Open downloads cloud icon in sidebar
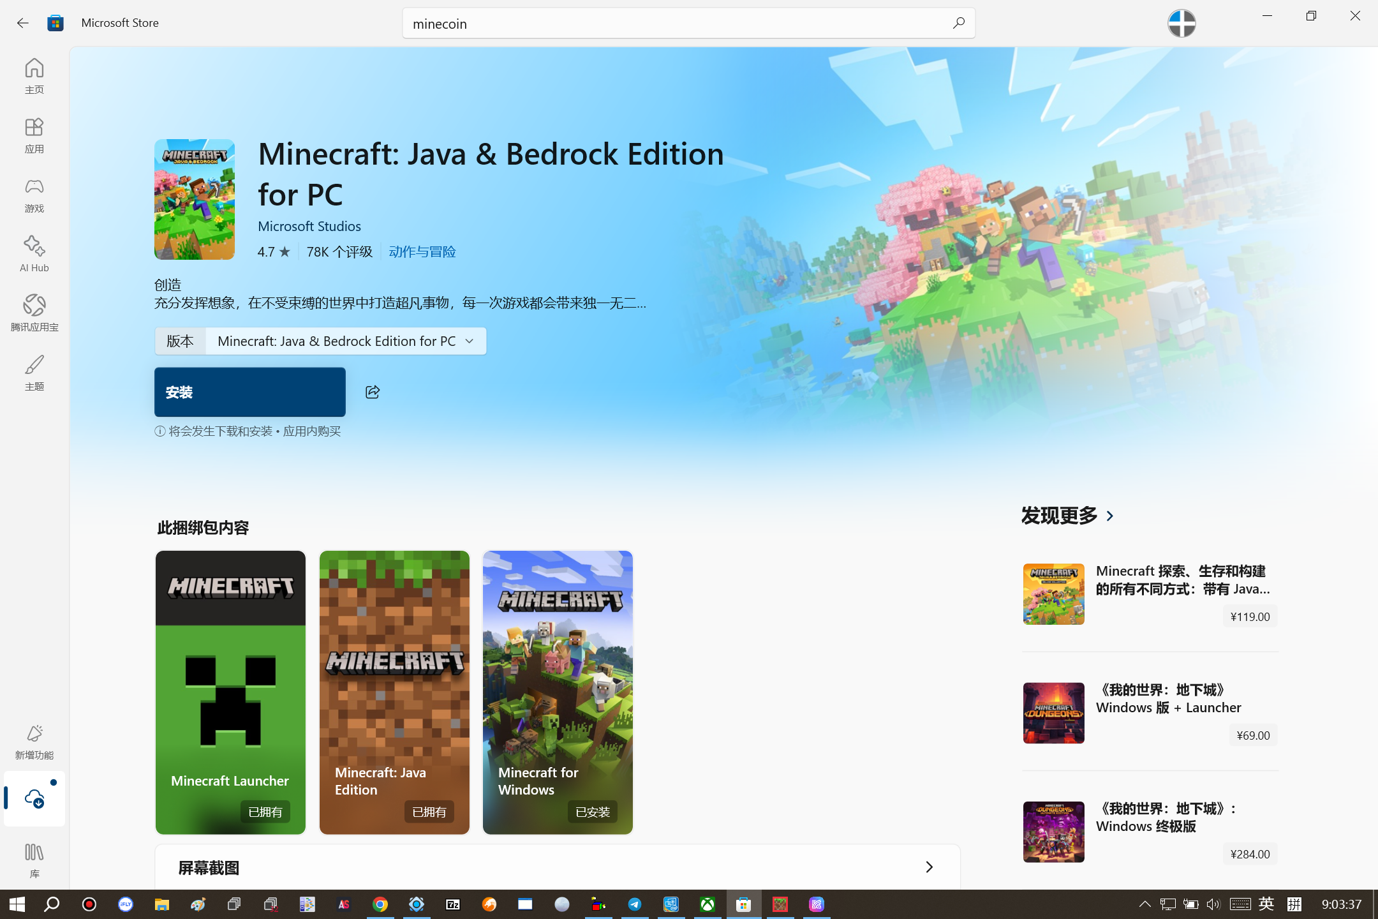Image resolution: width=1378 pixels, height=919 pixels. (34, 798)
